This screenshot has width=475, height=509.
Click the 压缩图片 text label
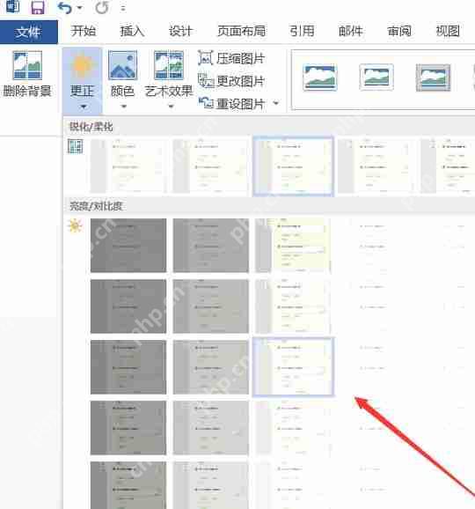(x=240, y=58)
